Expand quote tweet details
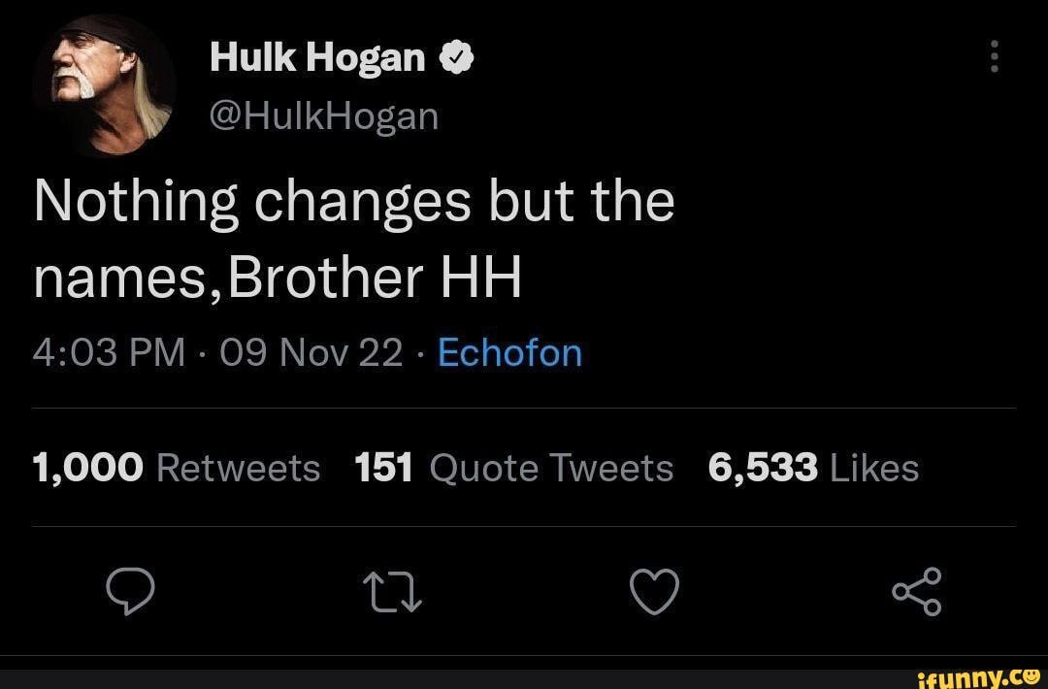 point(514,467)
